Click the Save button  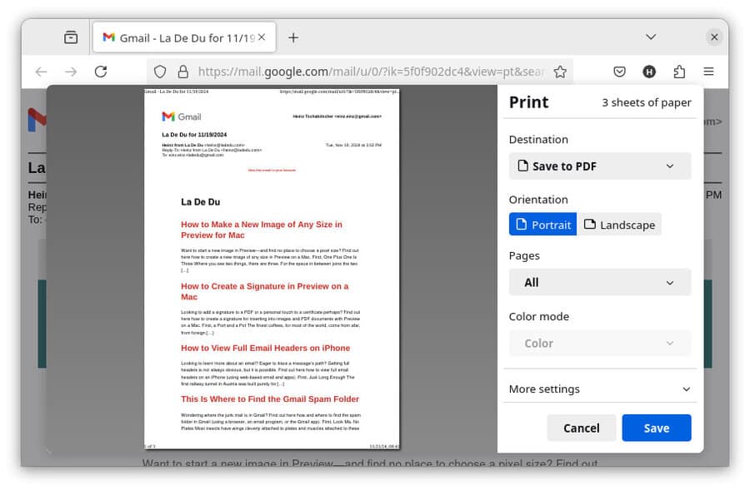coord(656,428)
